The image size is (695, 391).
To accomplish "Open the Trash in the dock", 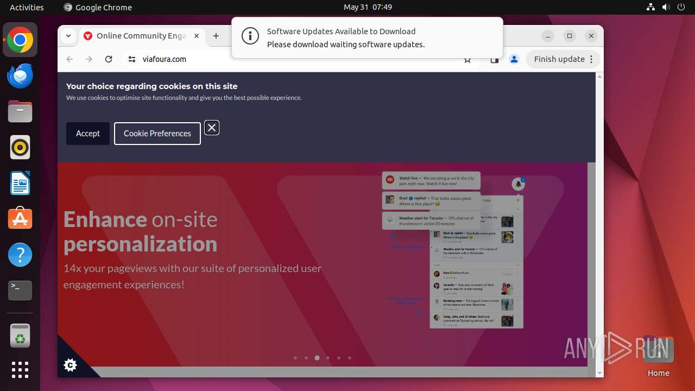I will coord(20,336).
